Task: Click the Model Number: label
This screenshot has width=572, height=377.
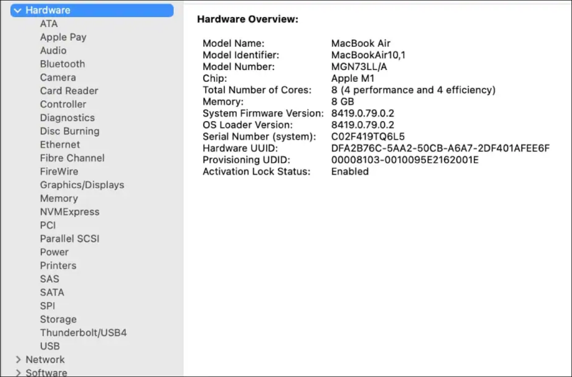Action: pyautogui.click(x=239, y=67)
